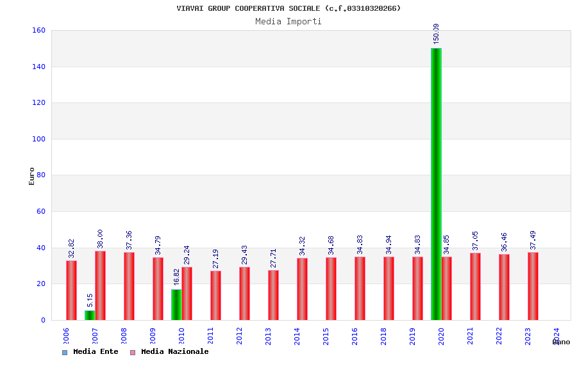
Task: Click the 38.00 value label
Action: (x=100, y=239)
